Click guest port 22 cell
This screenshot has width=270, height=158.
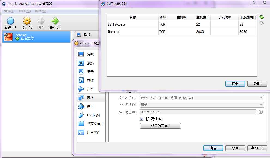[248, 24]
